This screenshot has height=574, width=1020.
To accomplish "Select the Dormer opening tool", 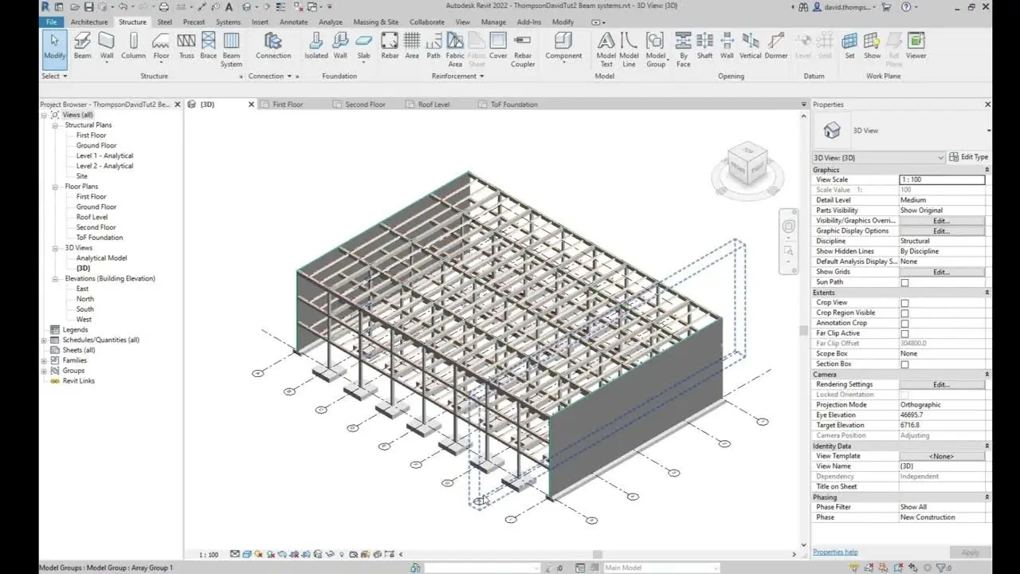I will click(775, 46).
